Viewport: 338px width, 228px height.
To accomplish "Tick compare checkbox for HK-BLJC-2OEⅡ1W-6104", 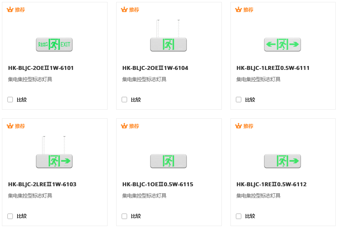I will (x=124, y=100).
